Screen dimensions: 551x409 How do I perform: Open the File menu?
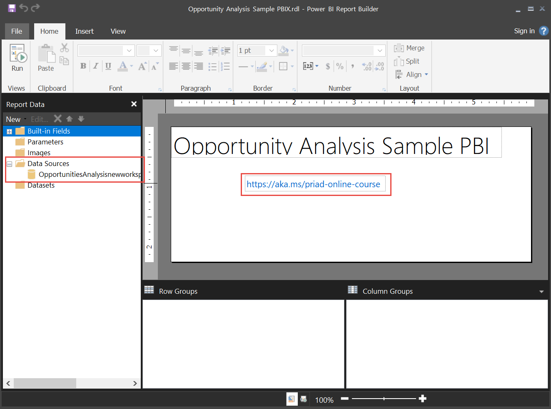(x=17, y=32)
